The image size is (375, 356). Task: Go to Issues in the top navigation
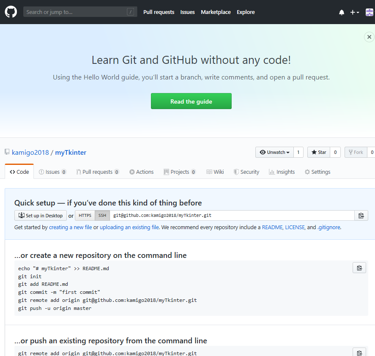click(188, 12)
